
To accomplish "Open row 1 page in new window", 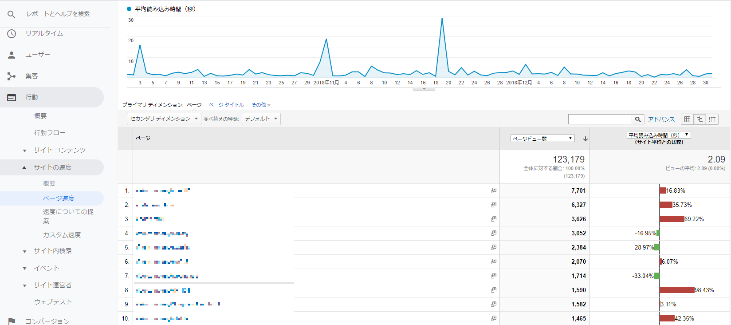I will pyautogui.click(x=493, y=190).
